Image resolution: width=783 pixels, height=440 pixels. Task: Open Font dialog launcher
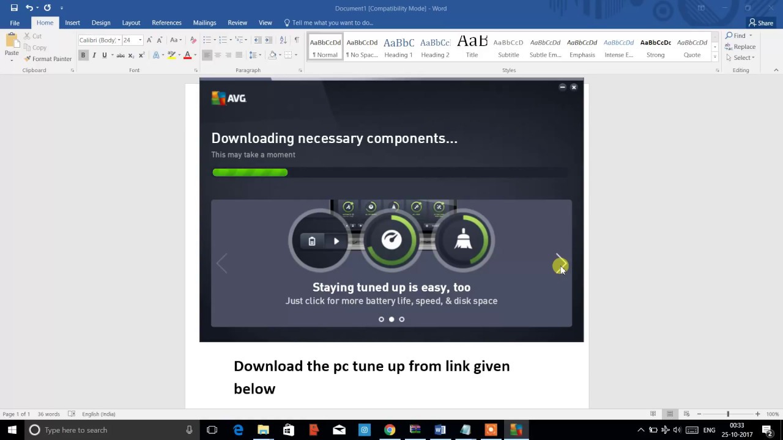(196, 70)
